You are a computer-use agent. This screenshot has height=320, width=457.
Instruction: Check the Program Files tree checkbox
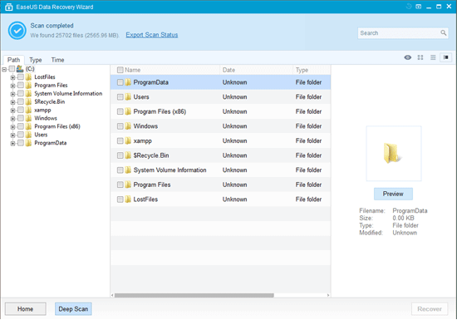click(x=21, y=85)
